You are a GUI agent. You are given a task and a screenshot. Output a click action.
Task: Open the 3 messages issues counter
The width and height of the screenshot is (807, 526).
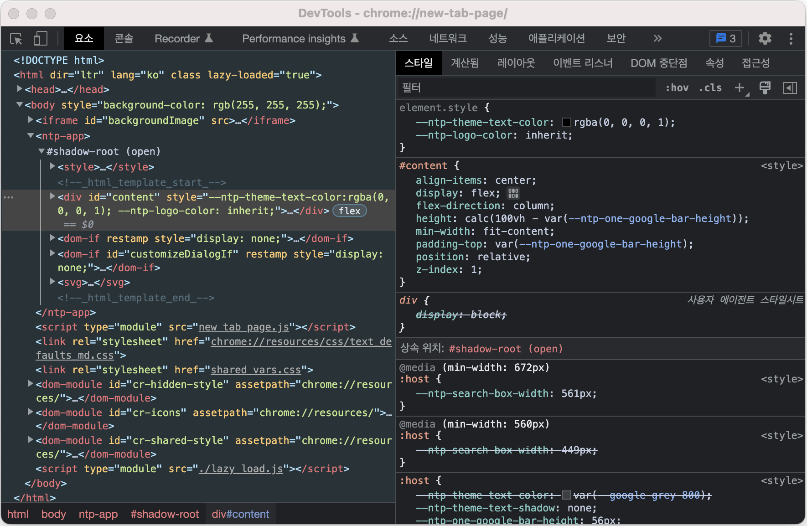[726, 39]
